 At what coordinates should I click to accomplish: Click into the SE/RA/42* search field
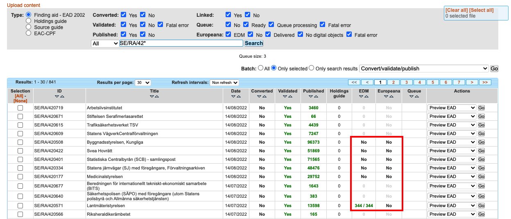point(181,43)
